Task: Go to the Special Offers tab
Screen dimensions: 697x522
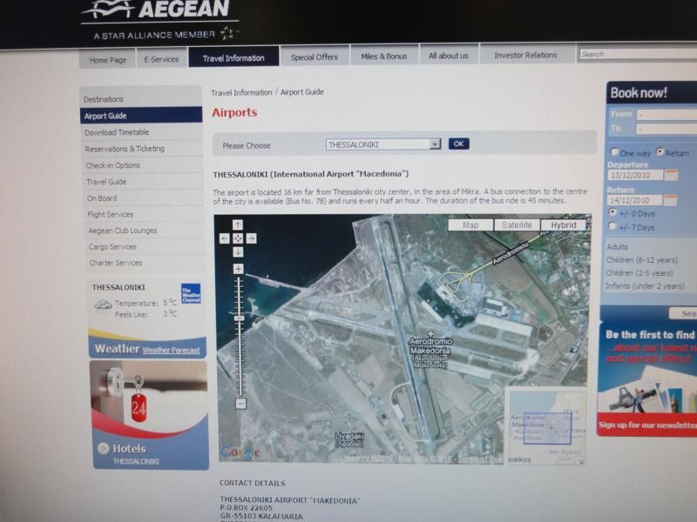Action: (315, 57)
